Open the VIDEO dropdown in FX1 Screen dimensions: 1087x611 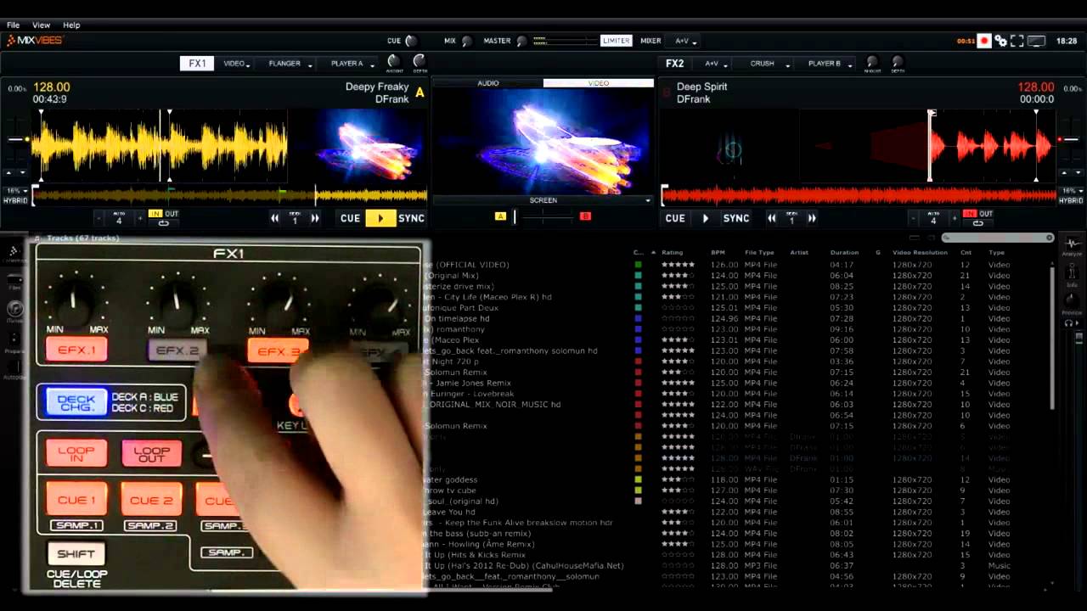coord(237,64)
